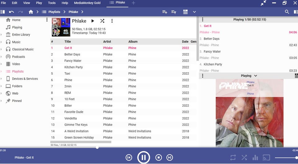298x164 pixels.
Task: Click the Home icon in the toolbar
Action: click(31, 12)
